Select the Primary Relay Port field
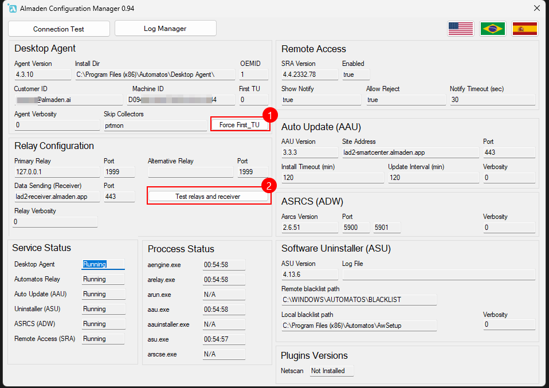Screen dimensions: 549x388 (x=119, y=172)
